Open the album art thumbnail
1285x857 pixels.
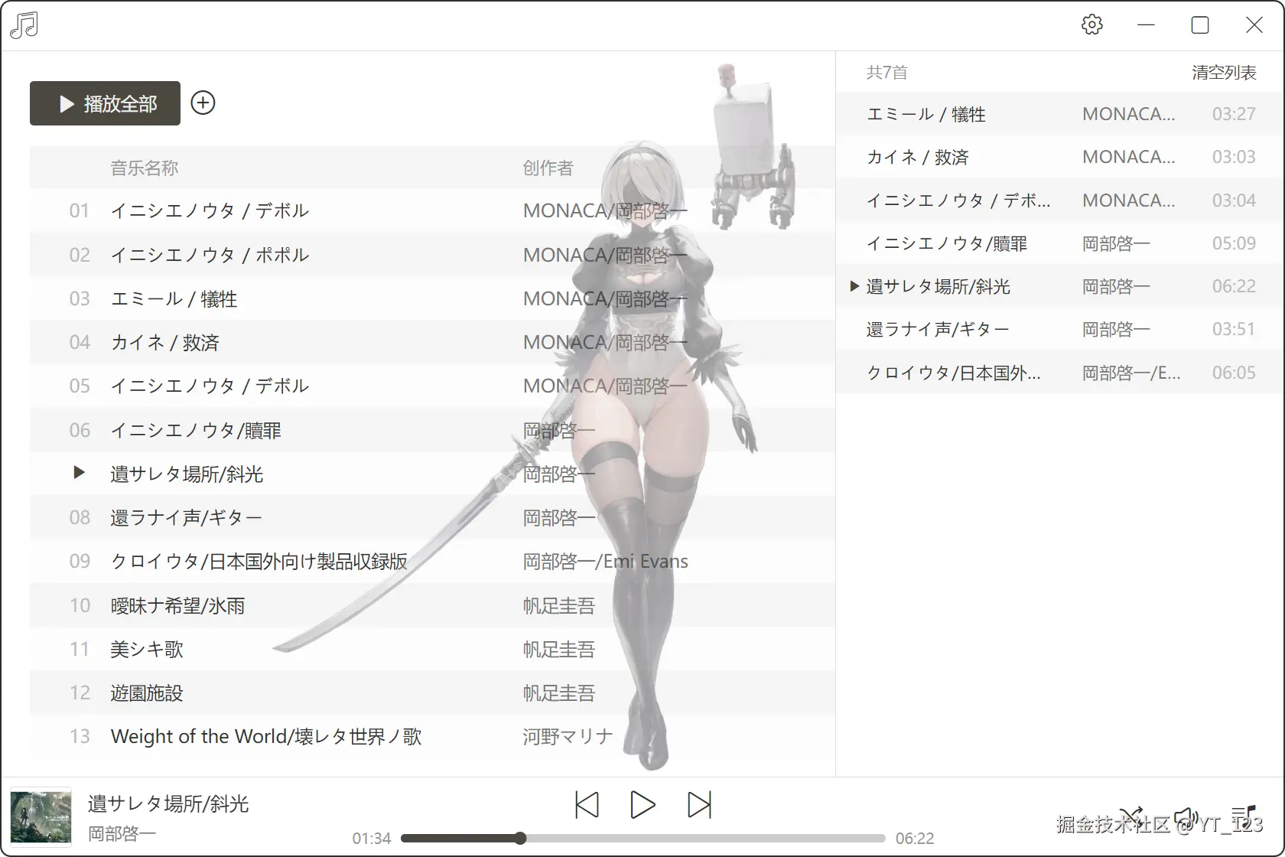point(41,816)
